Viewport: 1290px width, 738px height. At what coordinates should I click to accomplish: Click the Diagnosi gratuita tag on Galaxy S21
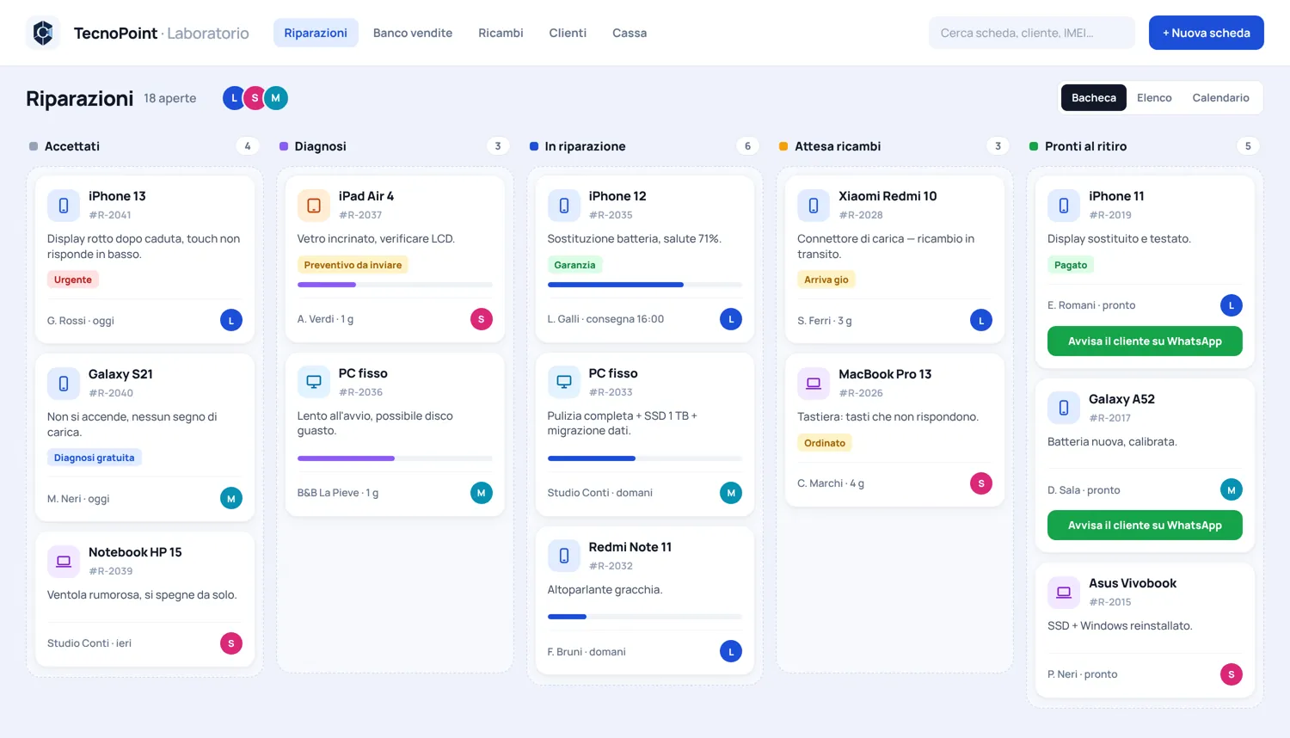point(95,458)
